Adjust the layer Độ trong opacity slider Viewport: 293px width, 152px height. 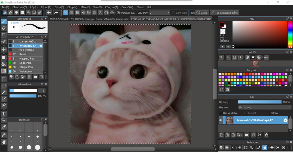point(260,102)
